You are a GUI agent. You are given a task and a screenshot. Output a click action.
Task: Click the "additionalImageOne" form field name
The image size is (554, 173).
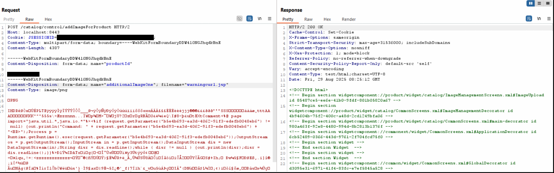click(130, 85)
